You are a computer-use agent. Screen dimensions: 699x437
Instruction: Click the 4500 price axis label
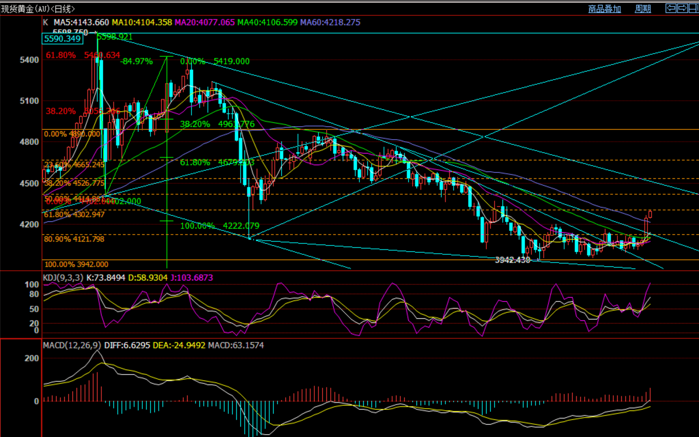point(29,183)
